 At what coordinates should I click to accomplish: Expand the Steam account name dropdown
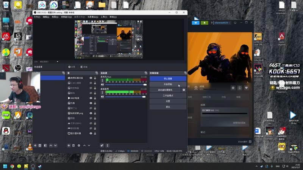coord(222,23)
